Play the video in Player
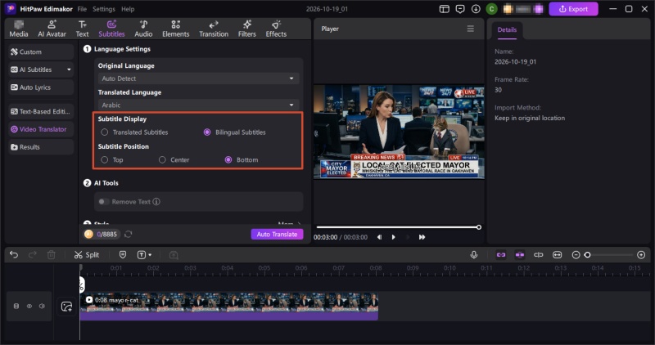Image resolution: width=655 pixels, height=345 pixels. (394, 237)
